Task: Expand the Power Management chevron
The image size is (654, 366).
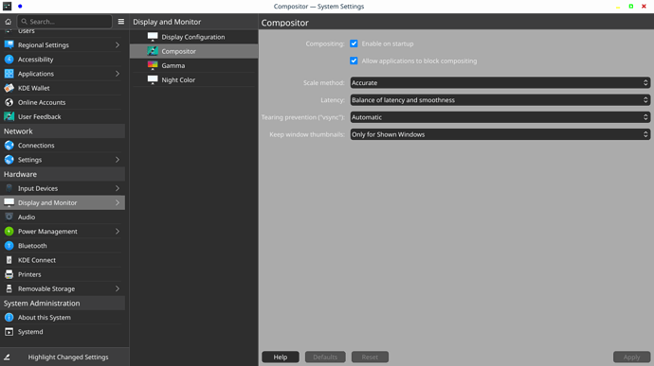Action: [118, 232]
